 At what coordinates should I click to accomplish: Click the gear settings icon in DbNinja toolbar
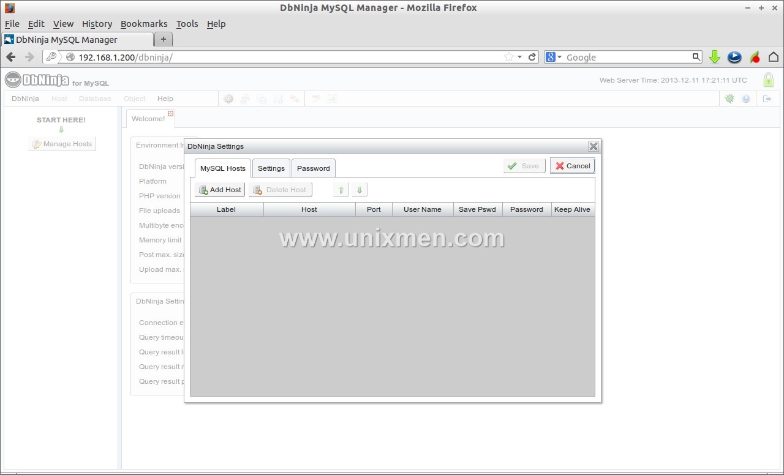click(x=228, y=99)
